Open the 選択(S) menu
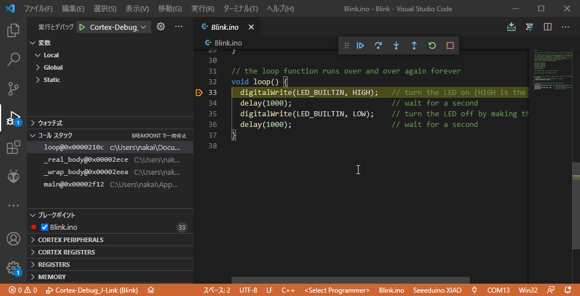 click(x=105, y=8)
